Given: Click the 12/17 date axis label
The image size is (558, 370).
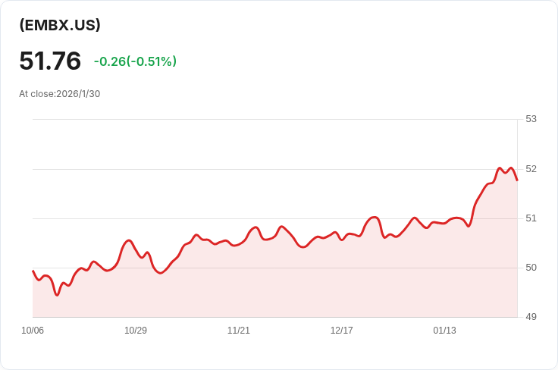Looking at the screenshot, I should 342,331.
